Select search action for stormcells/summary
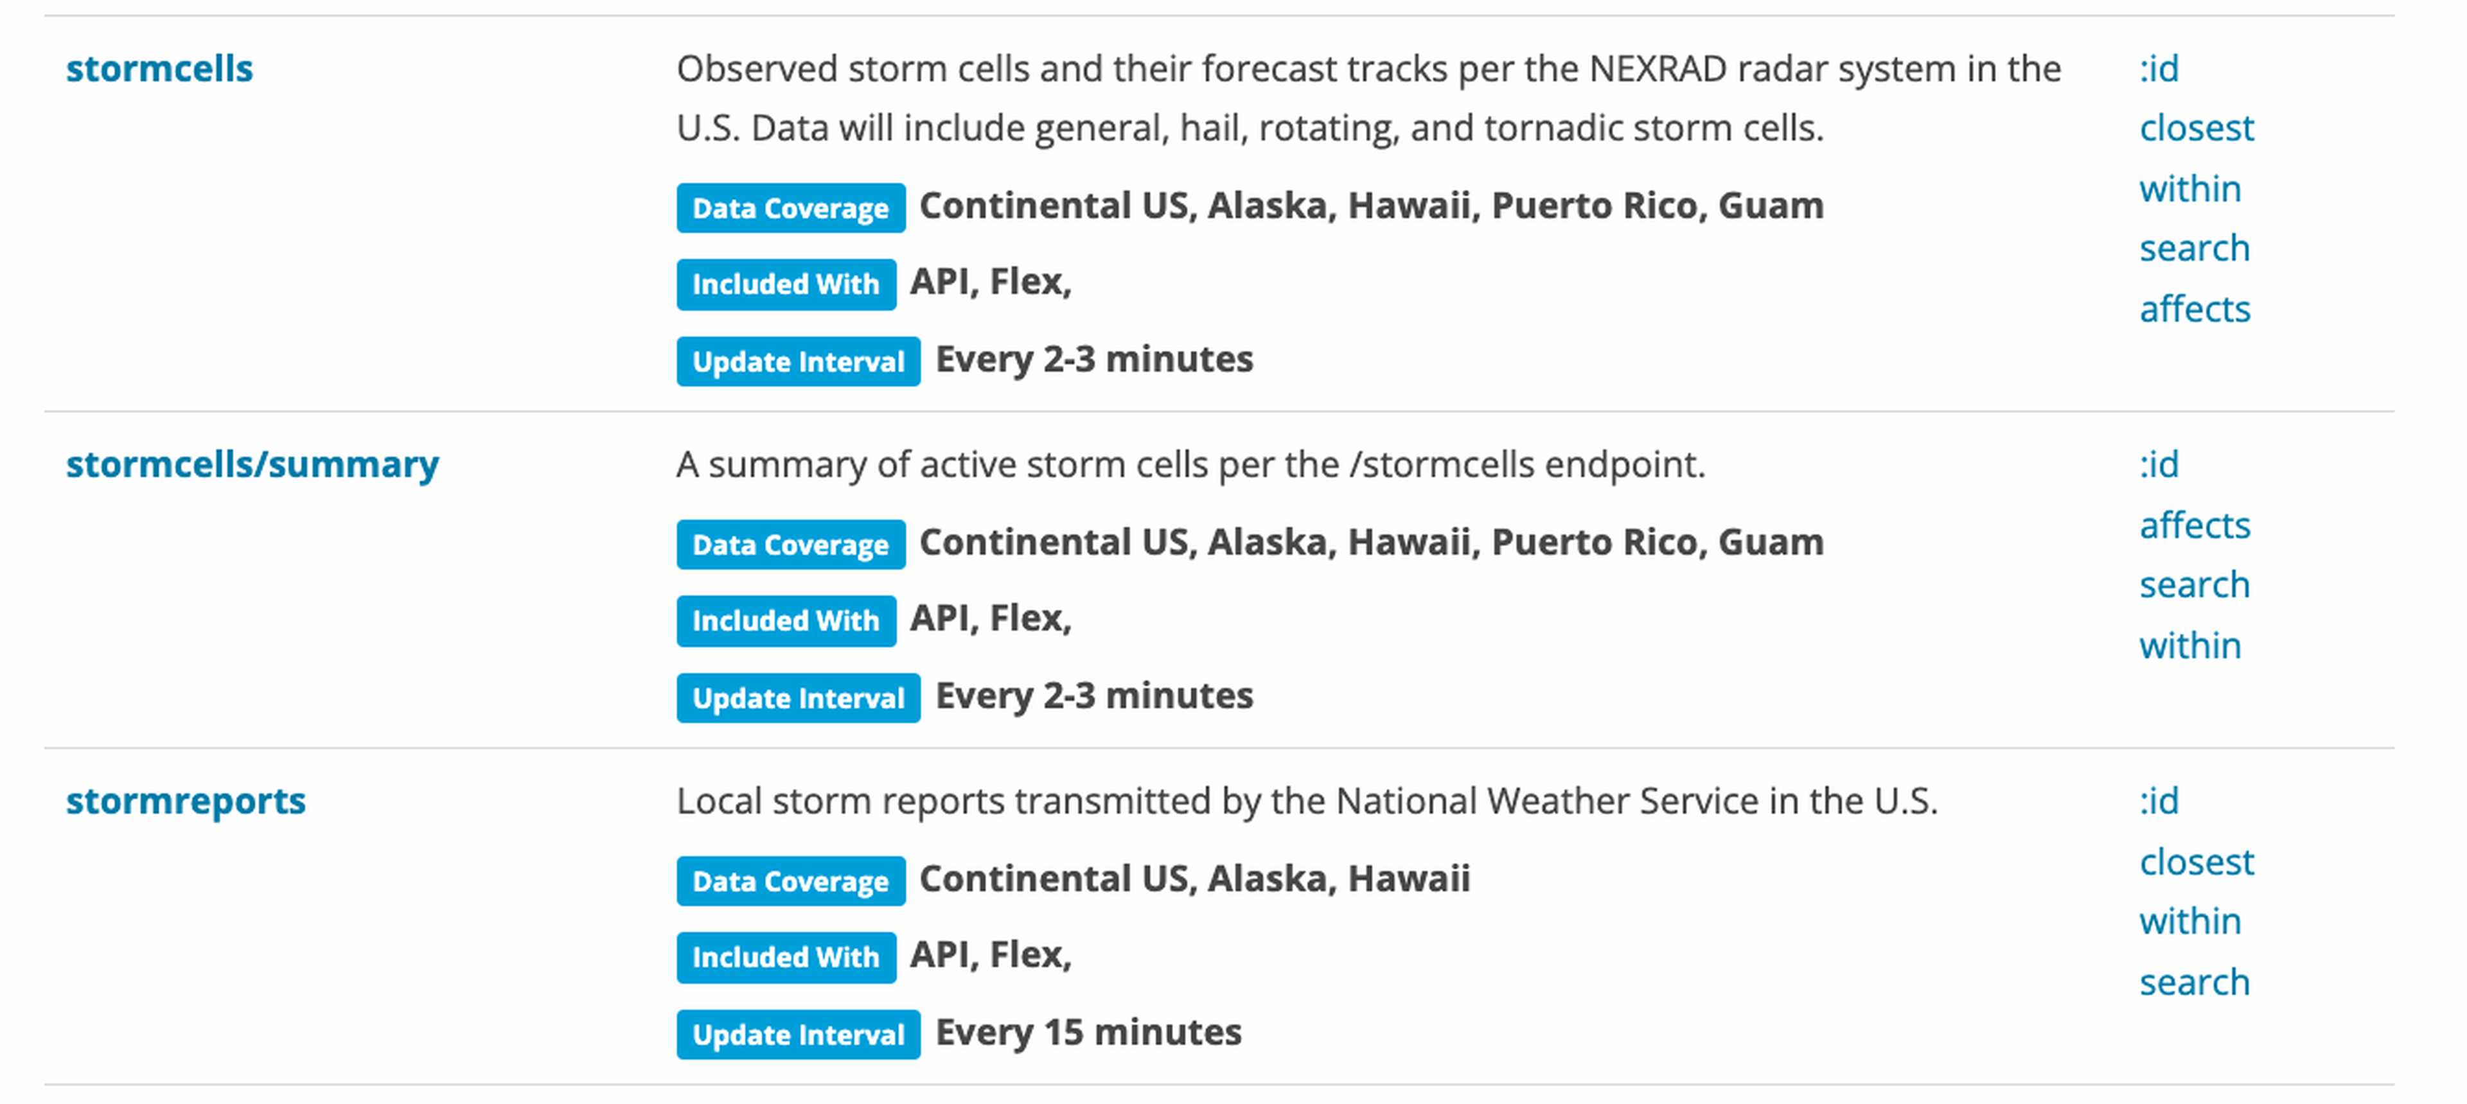This screenshot has width=2467, height=1104. click(2194, 585)
